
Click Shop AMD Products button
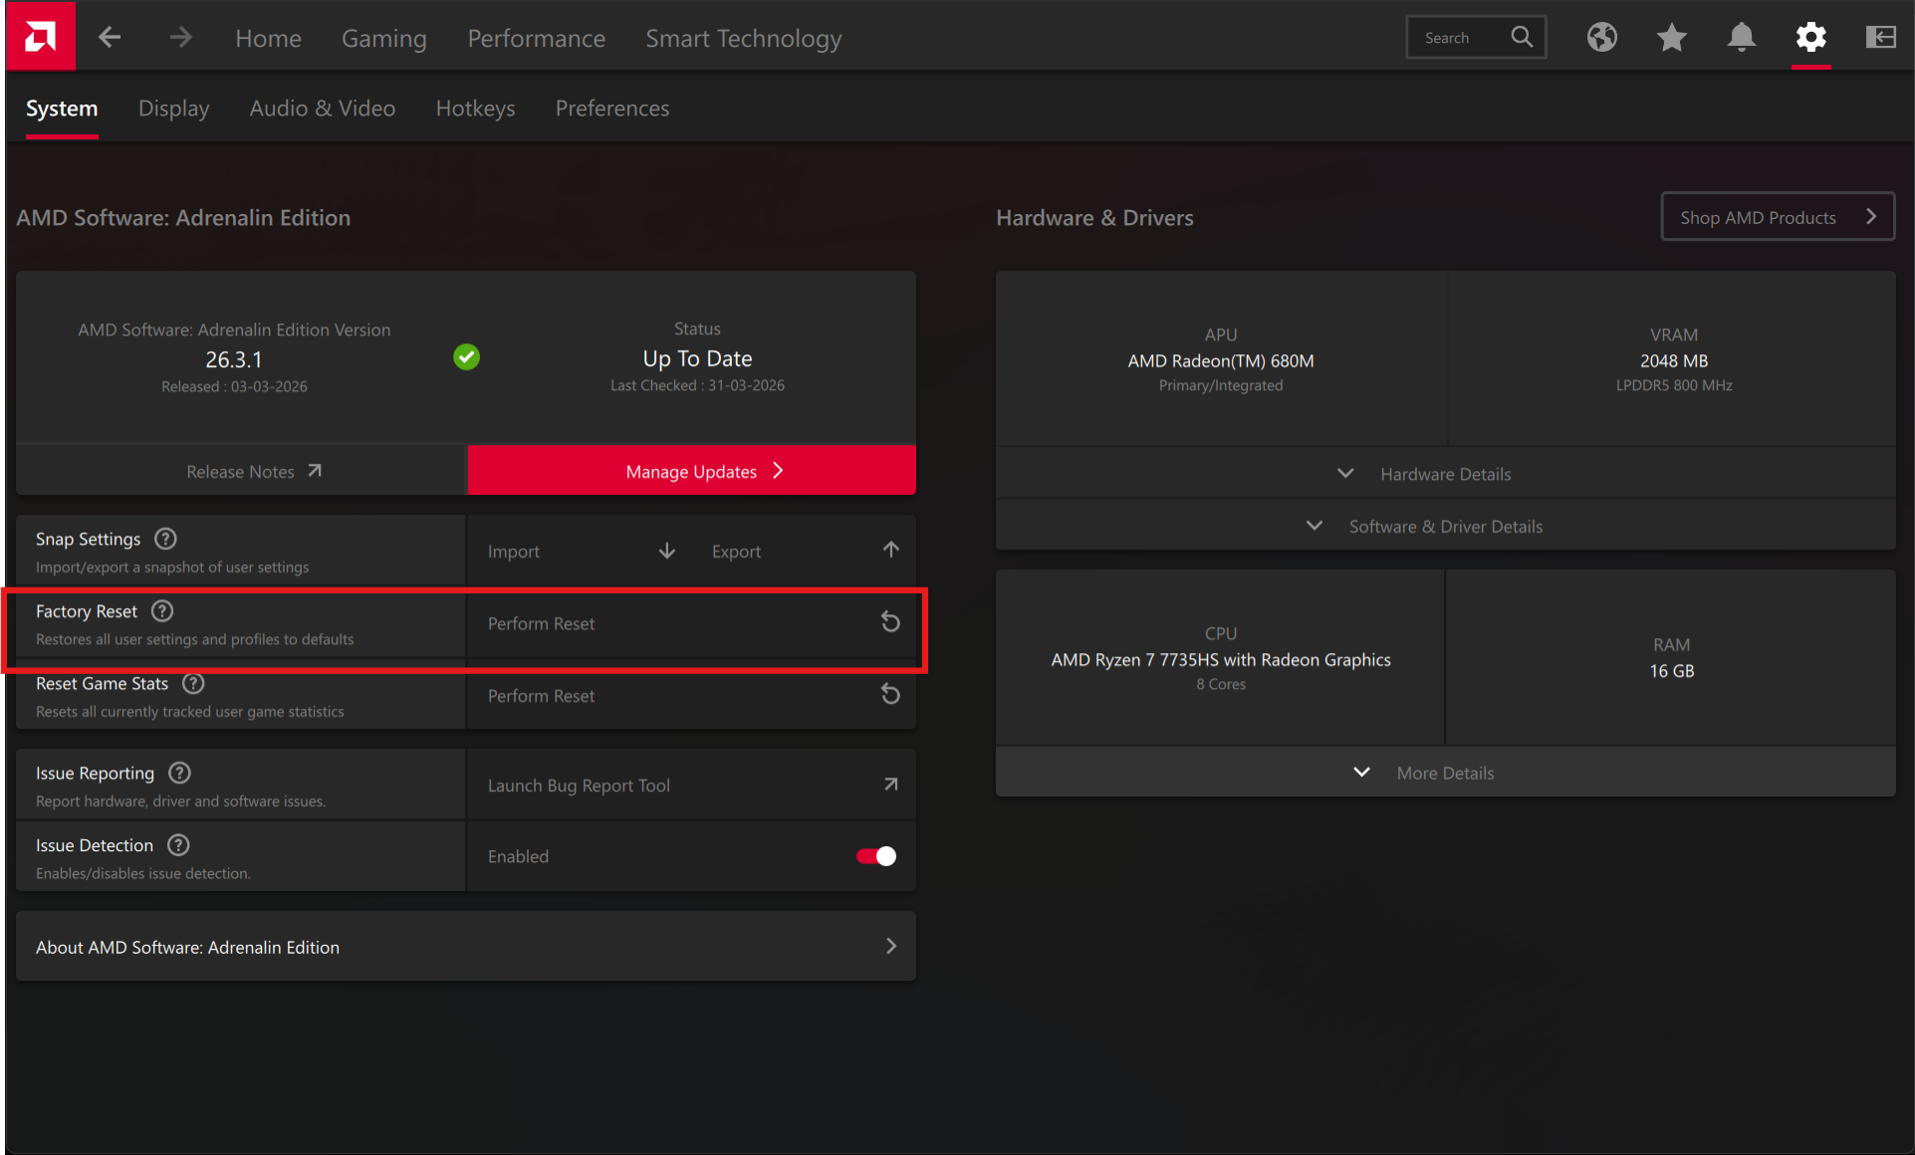1778,216
